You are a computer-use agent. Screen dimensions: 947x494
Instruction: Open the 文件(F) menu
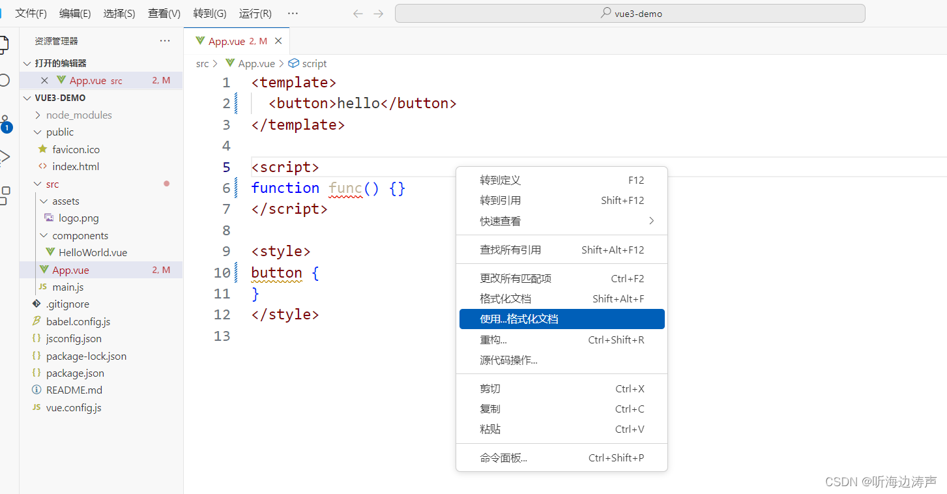[x=31, y=13]
